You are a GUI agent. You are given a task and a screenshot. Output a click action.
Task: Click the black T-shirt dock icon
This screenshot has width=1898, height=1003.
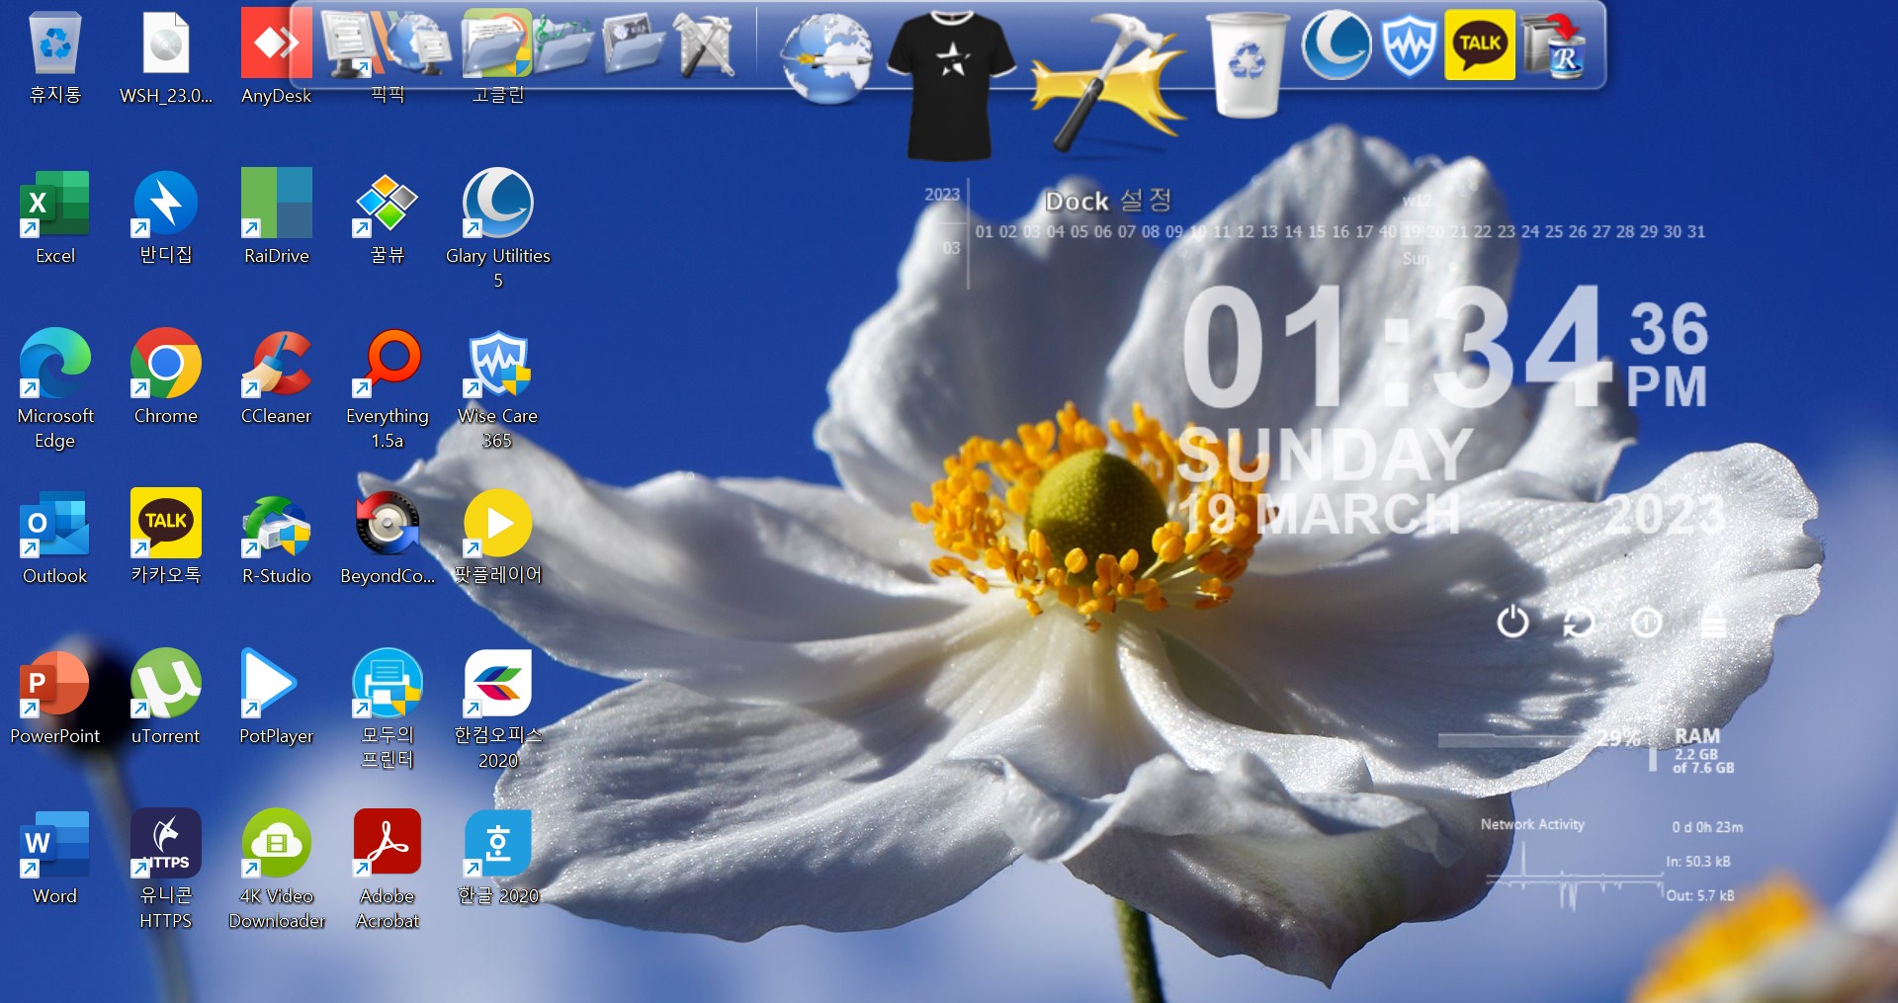951,85
